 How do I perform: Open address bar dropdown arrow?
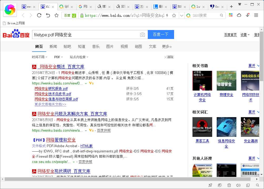coord(181,16)
